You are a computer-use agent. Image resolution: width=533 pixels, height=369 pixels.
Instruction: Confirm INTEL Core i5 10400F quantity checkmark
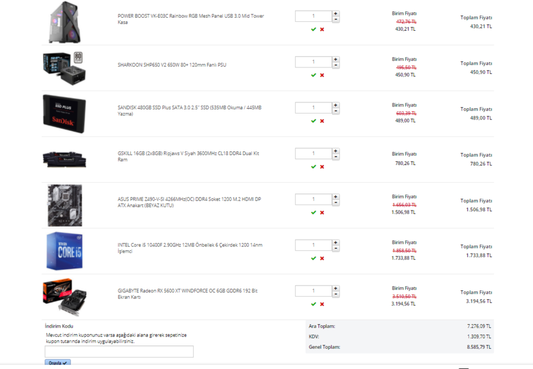(313, 258)
